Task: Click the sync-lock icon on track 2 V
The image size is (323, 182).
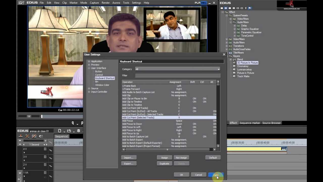Action: click(x=50, y=166)
